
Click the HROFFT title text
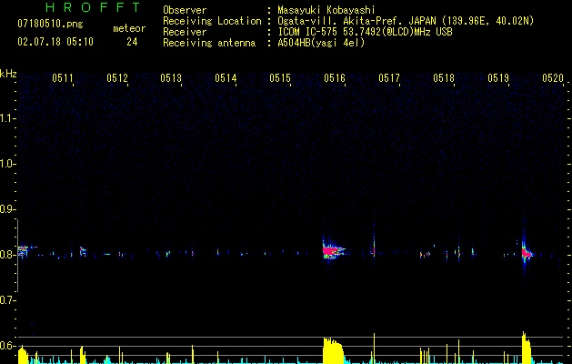click(x=93, y=7)
